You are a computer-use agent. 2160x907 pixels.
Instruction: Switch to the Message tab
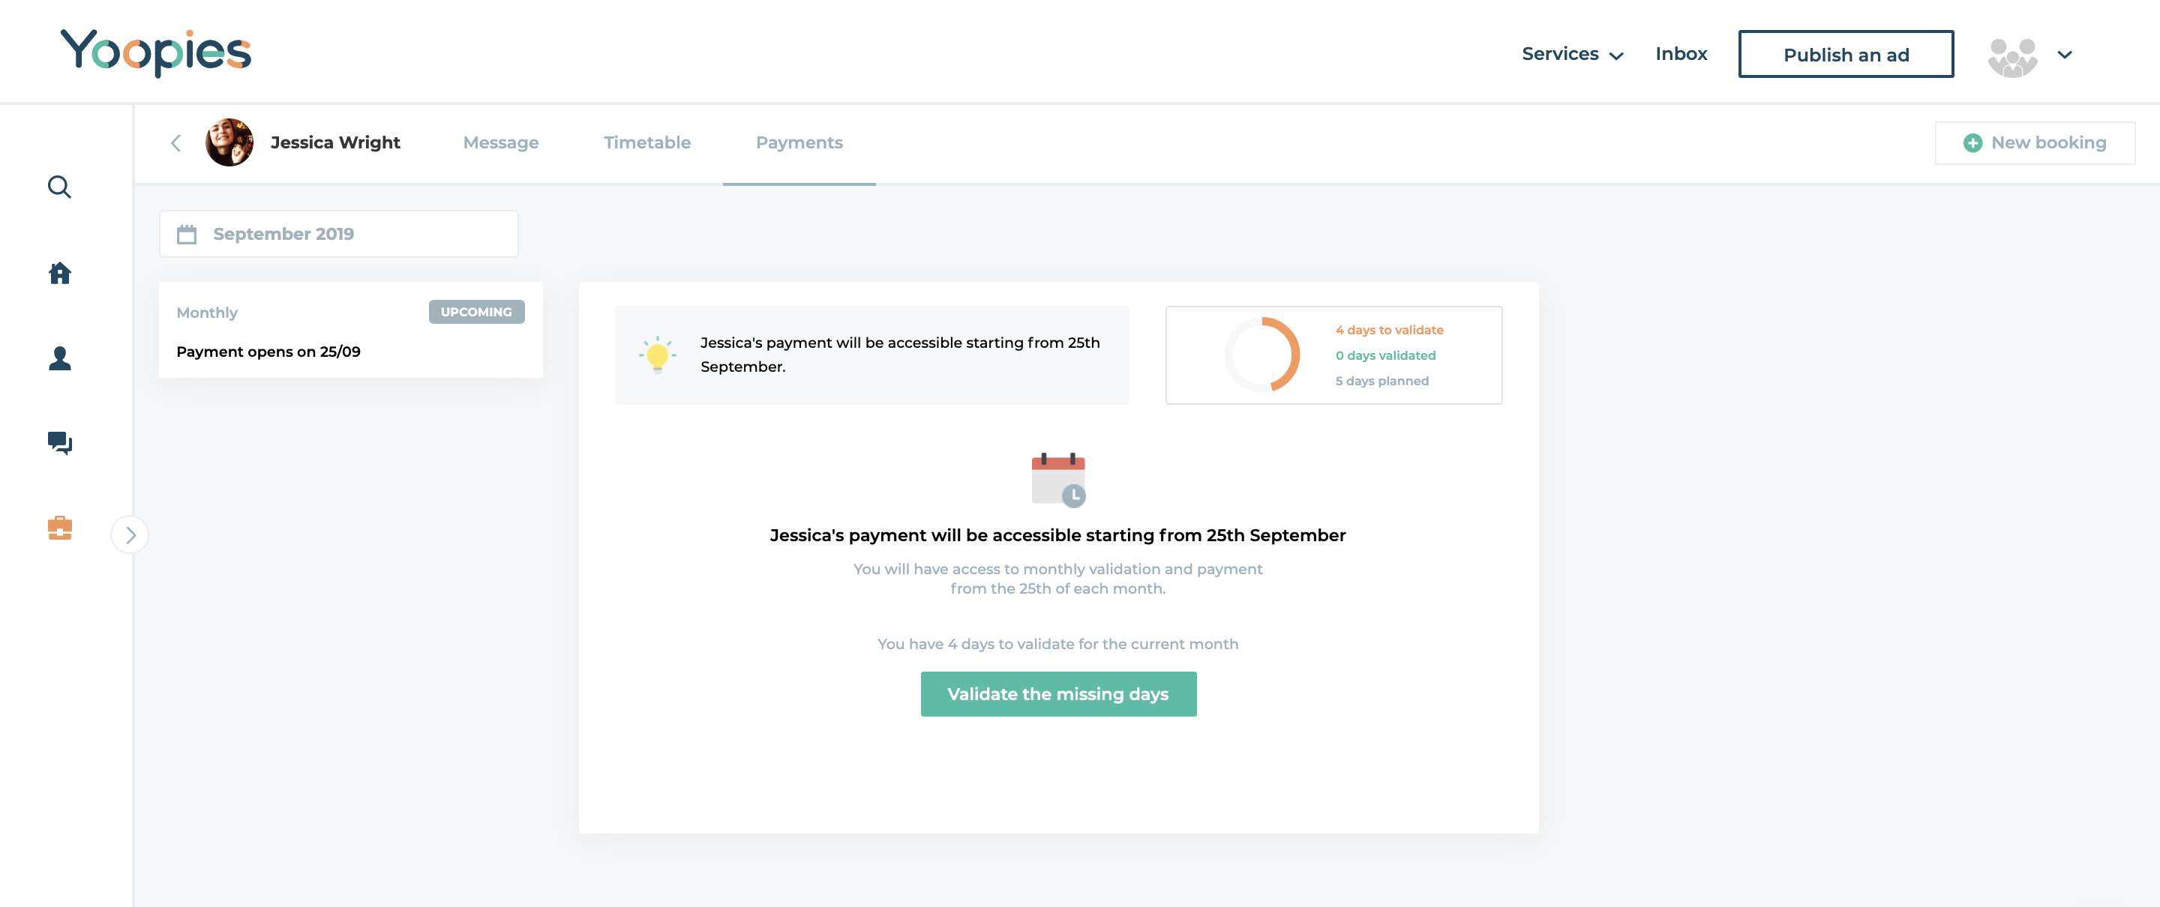click(500, 142)
